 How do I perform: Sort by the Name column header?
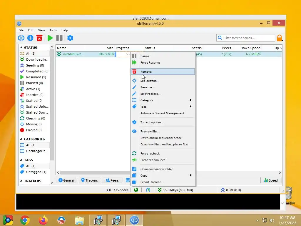(70, 48)
